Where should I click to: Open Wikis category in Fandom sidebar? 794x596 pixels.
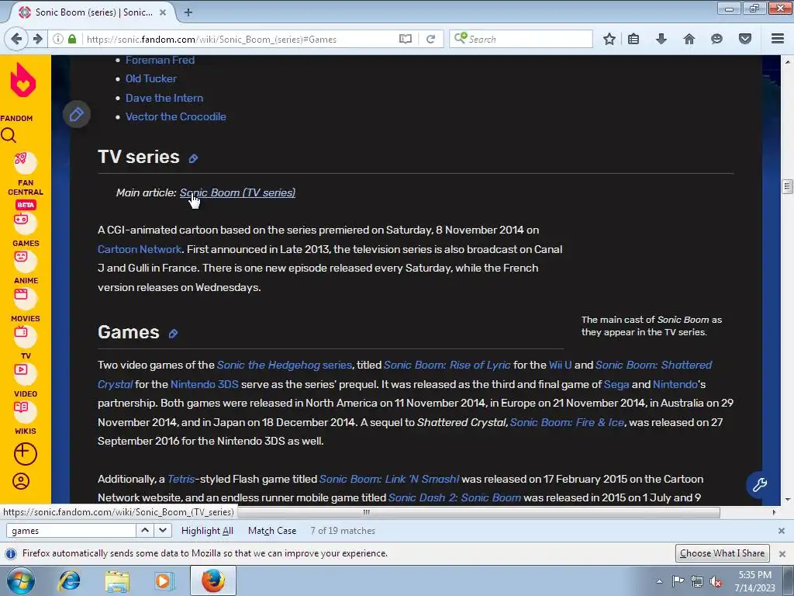[26, 417]
